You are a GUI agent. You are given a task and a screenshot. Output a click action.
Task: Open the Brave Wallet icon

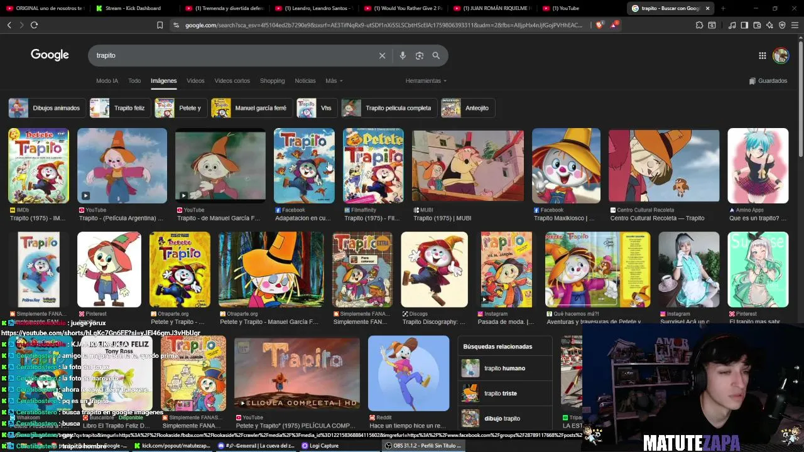757,25
